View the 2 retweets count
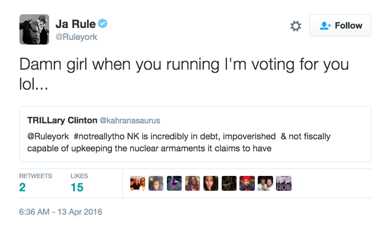392x225 pixels. (22, 187)
